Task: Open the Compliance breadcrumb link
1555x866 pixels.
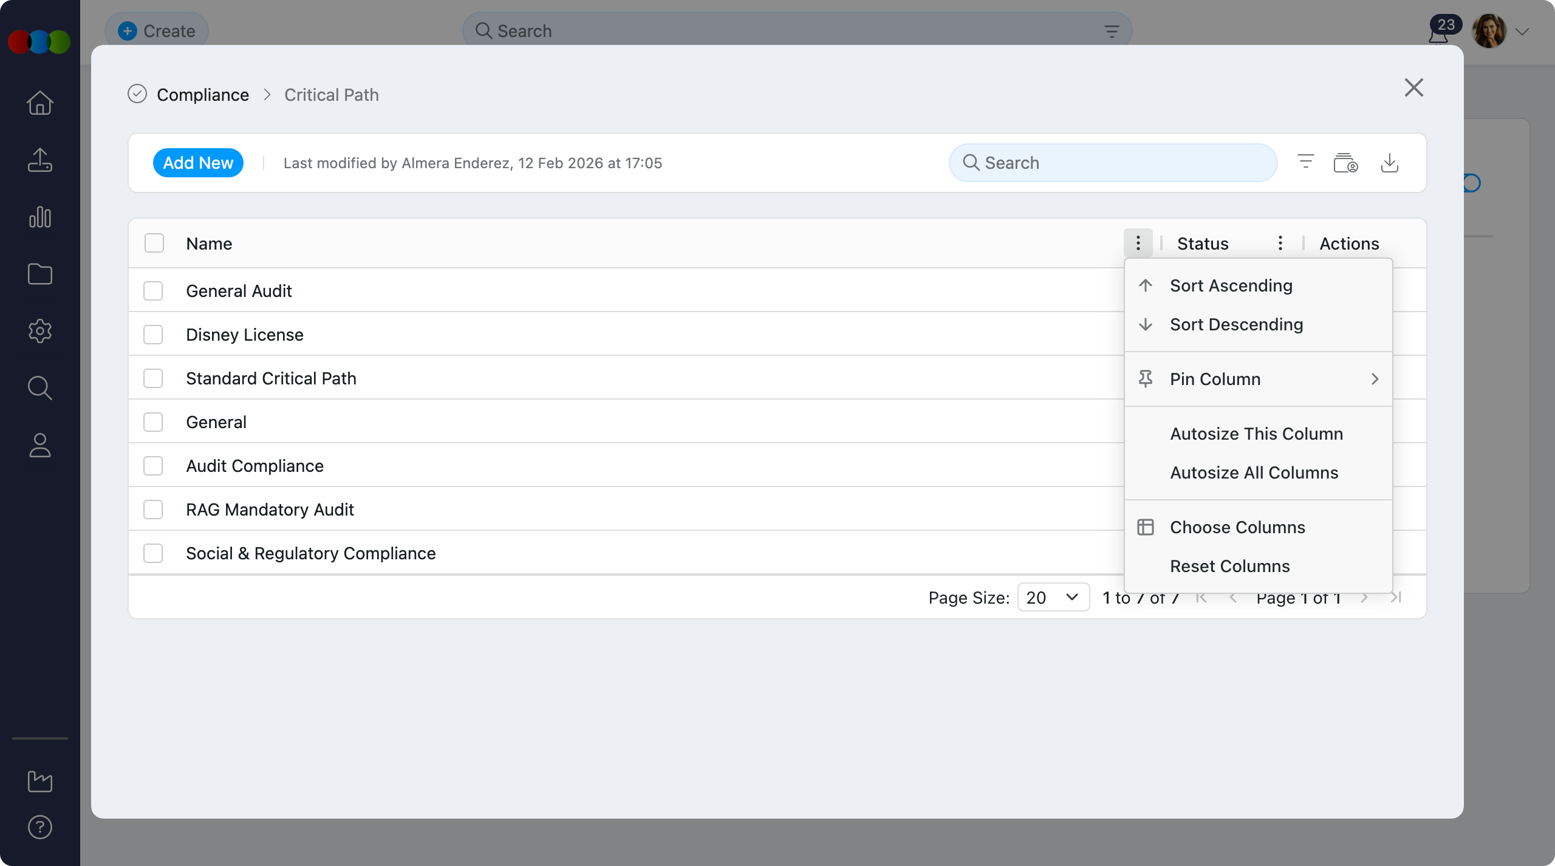Action: 203,95
